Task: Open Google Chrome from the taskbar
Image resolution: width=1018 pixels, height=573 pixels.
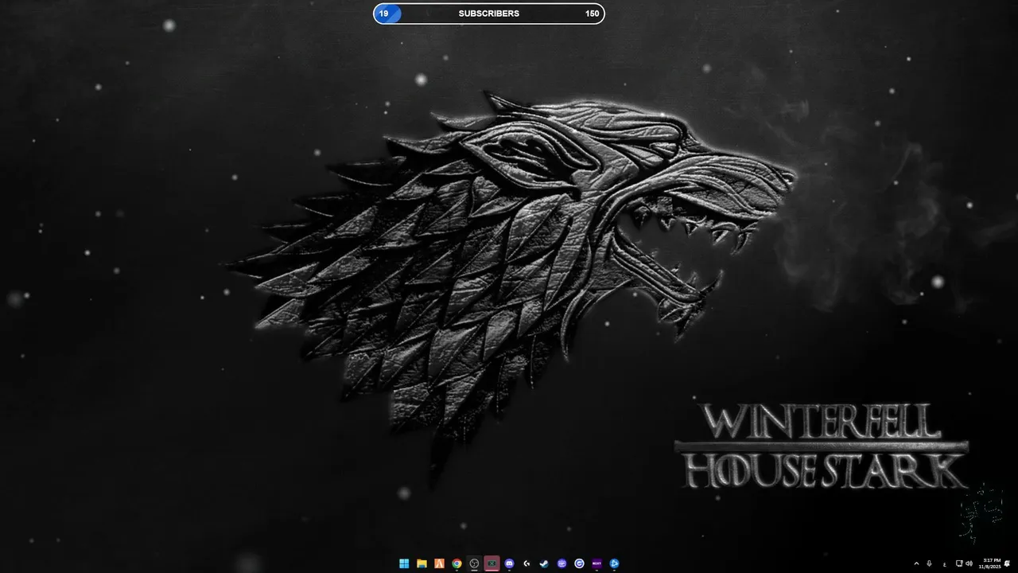Action: [x=457, y=563]
